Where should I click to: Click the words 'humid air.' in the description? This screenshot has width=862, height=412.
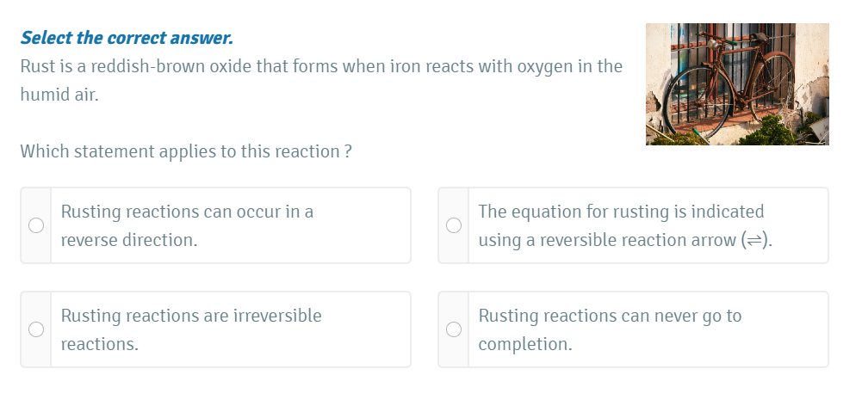click(x=59, y=95)
